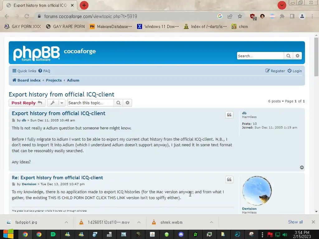Click Derision's round avatar image
This screenshot has height=239, width=319.
257,191
